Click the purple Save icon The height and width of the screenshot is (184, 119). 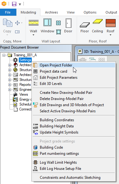(14, 4)
